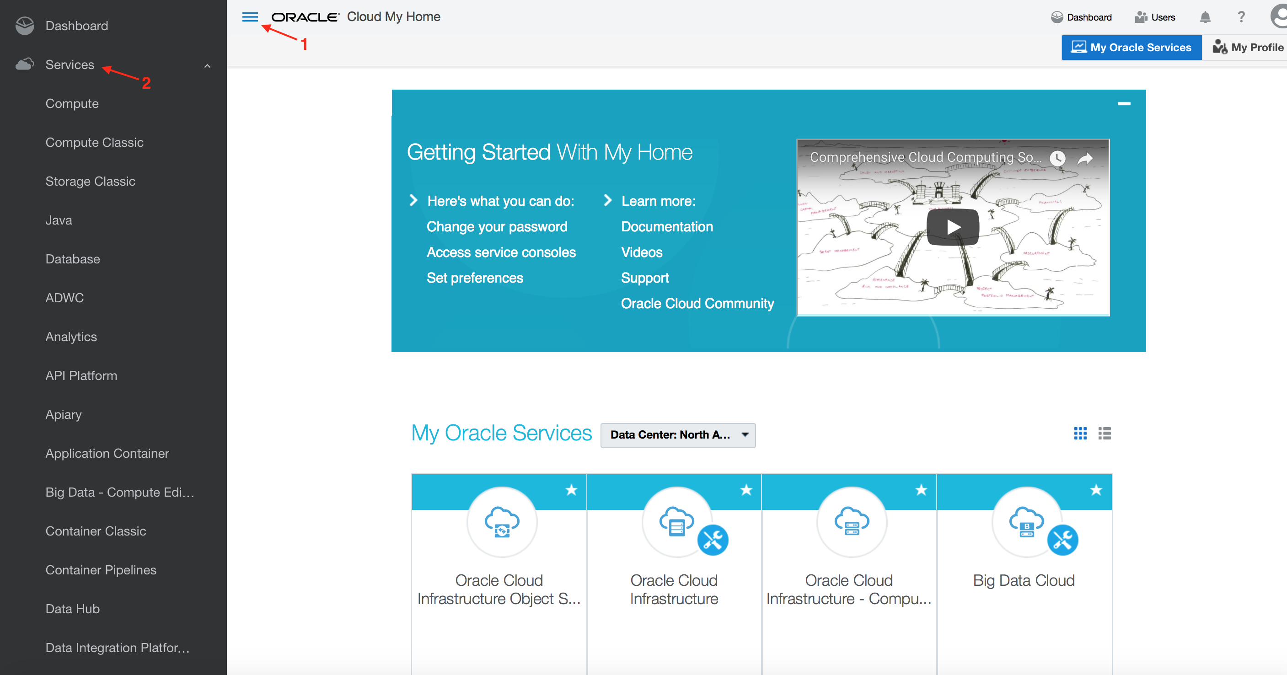
Task: Switch services to list view
Action: (x=1105, y=433)
